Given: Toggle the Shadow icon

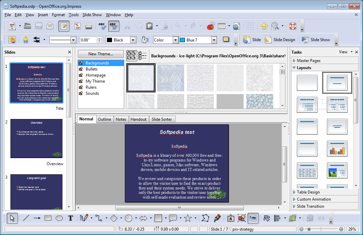Looking at the screenshot, I should (226, 39).
